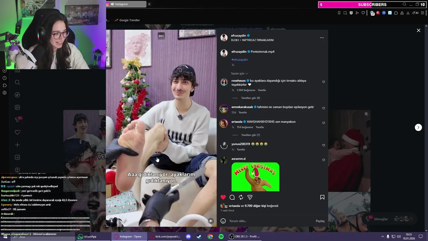This screenshot has width=428, height=241.
Task: Open Spotify from the taskbar
Action: (221, 236)
